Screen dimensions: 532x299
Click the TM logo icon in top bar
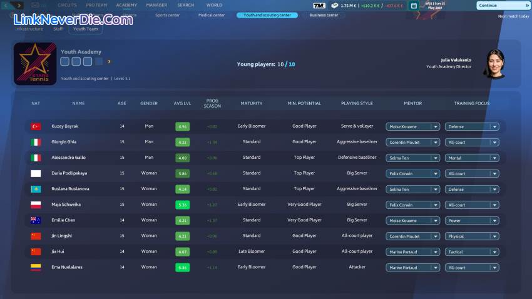(319, 6)
